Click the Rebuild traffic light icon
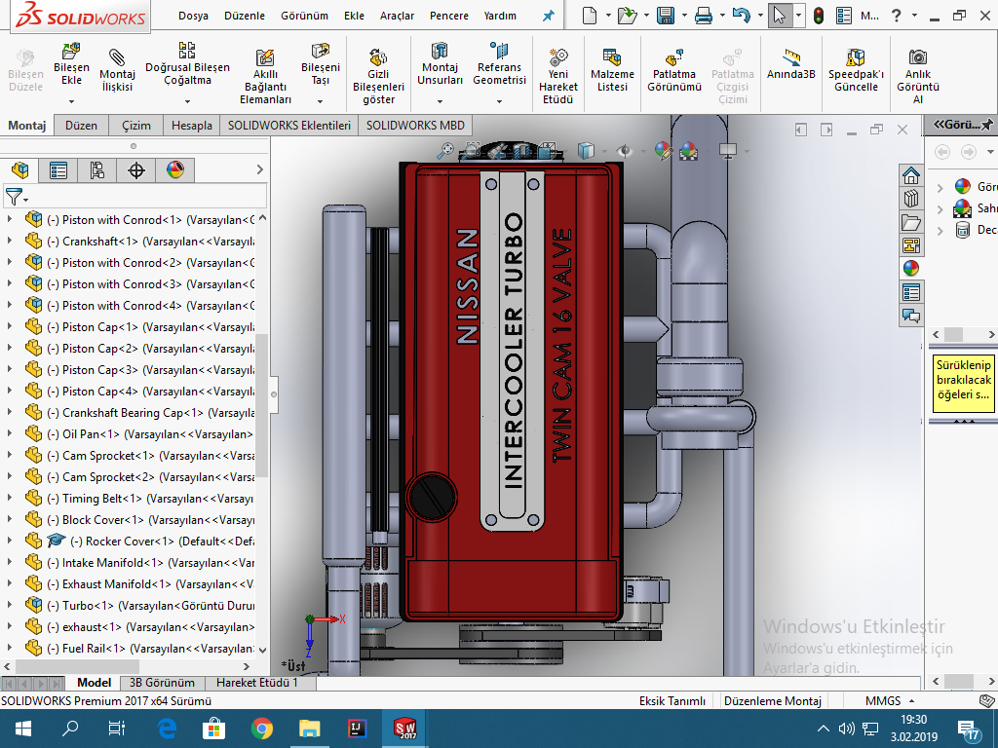Screen dimensions: 998x748 [819, 16]
